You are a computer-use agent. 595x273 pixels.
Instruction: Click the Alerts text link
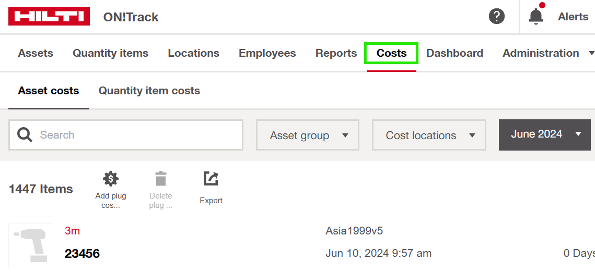click(573, 17)
